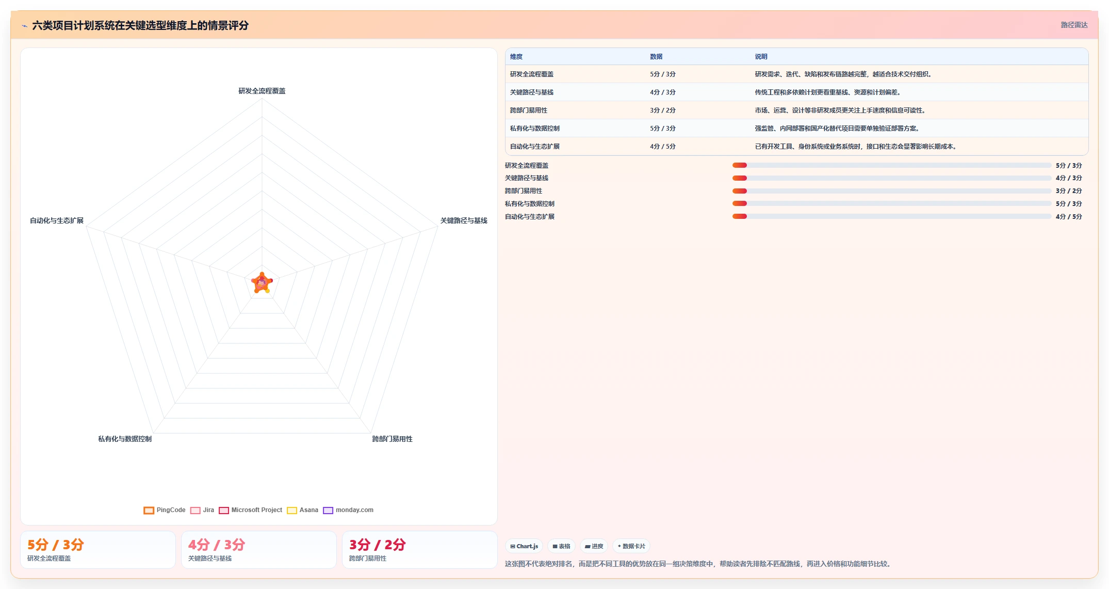Toggle the Microsoft Project legend swatch
Image resolution: width=1109 pixels, height=589 pixels.
click(223, 510)
